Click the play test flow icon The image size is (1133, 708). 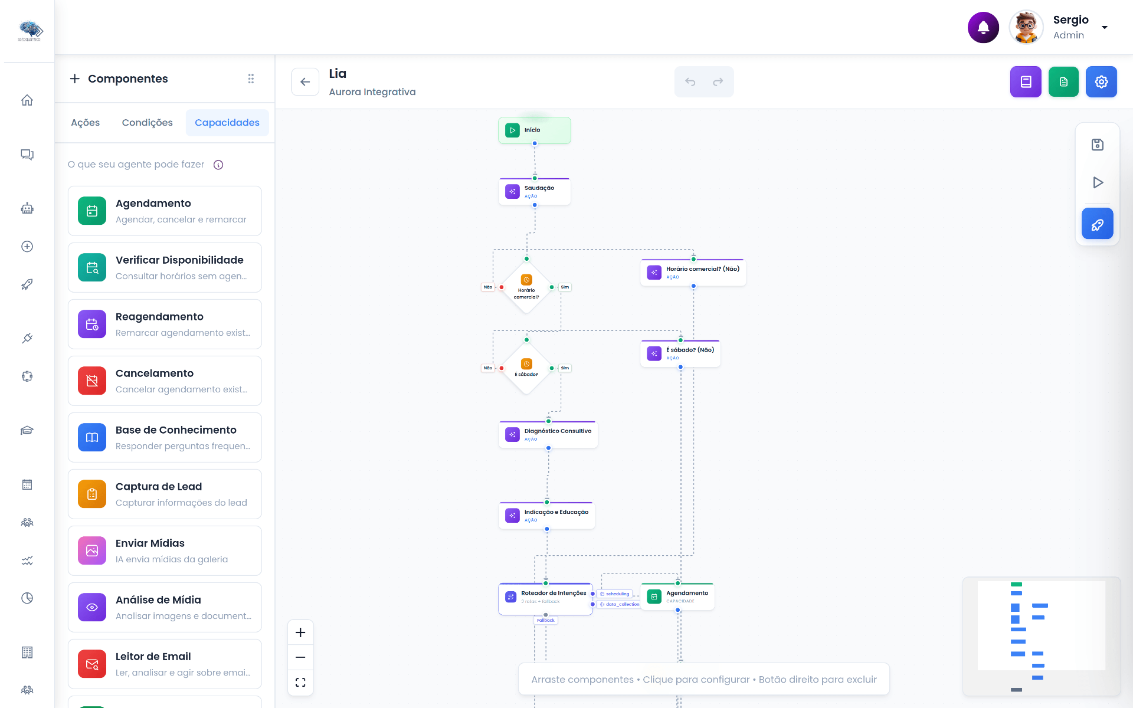(x=1097, y=182)
